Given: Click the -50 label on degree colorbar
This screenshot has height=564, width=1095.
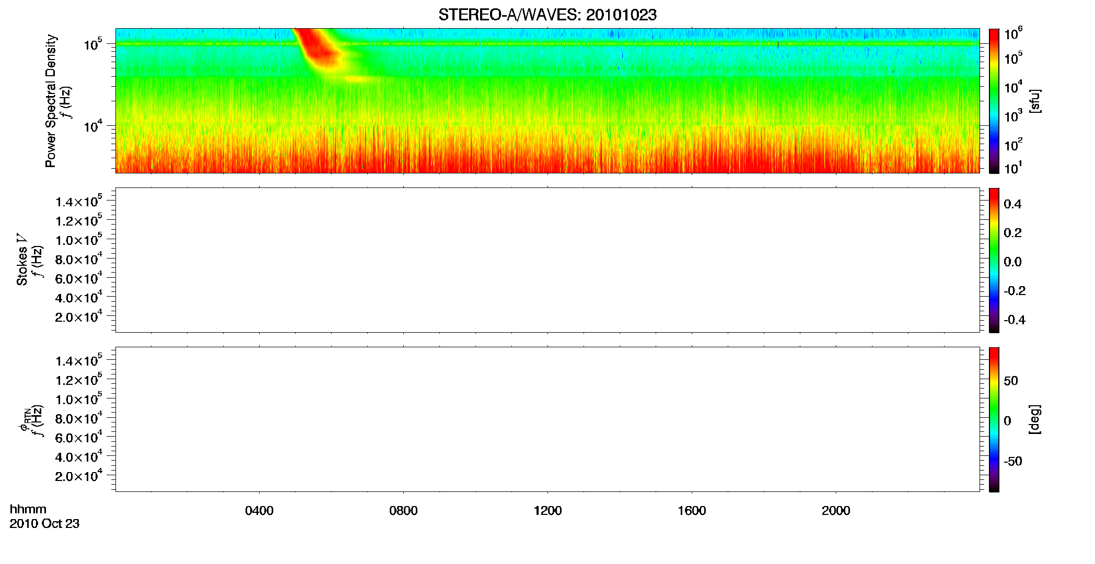Looking at the screenshot, I should (x=1013, y=461).
